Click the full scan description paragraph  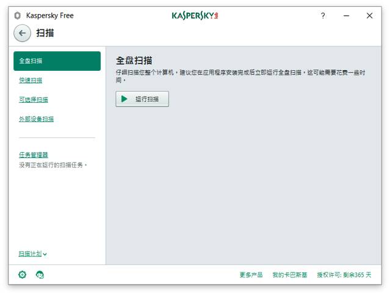click(240, 76)
